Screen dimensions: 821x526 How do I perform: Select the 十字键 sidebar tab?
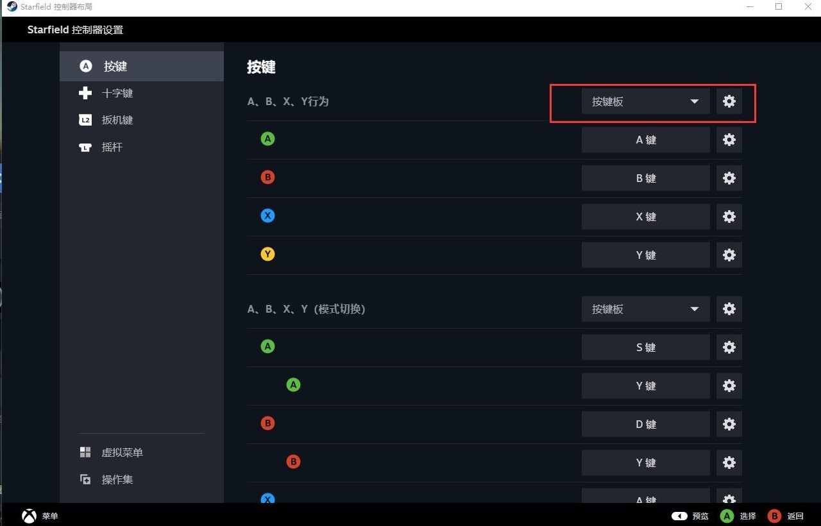point(142,93)
